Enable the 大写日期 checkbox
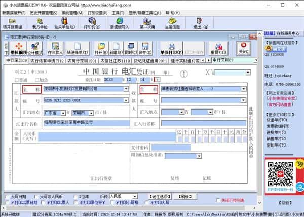The width and height of the screenshot is (304, 217). (7, 196)
